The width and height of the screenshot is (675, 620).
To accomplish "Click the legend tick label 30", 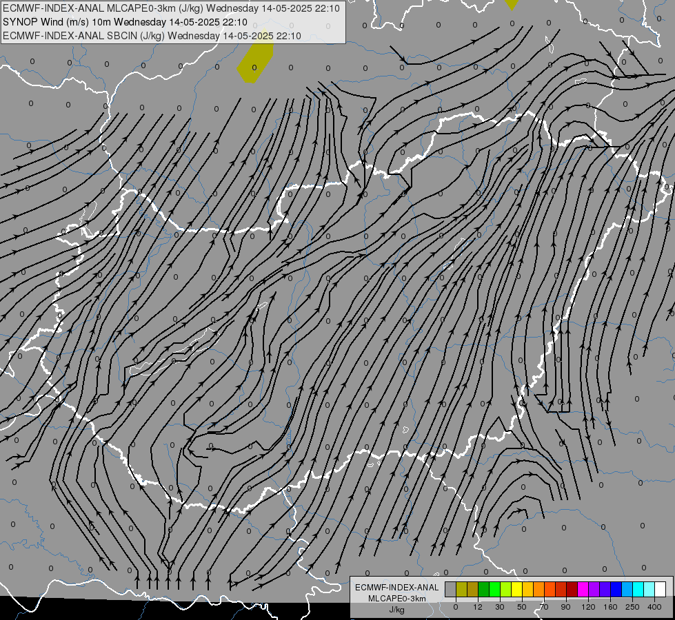I will coord(500,607).
